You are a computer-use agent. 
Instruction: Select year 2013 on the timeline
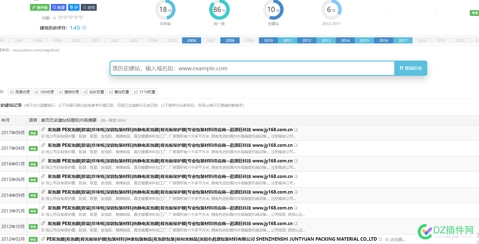pos(326,40)
